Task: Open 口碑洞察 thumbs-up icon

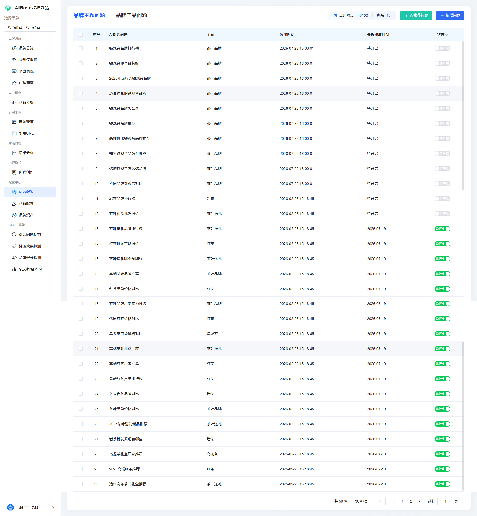Action: [14, 83]
